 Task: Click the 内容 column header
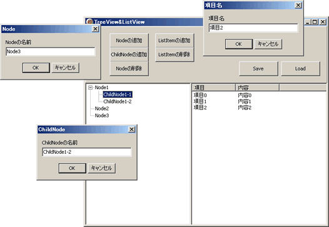[x=258, y=87]
